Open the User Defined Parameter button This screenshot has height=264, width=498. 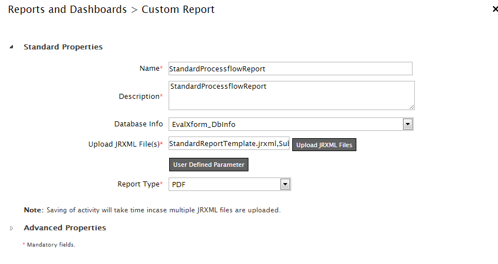click(x=209, y=165)
